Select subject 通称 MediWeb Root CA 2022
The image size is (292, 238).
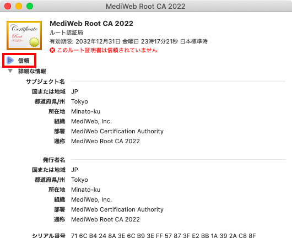[105, 141]
